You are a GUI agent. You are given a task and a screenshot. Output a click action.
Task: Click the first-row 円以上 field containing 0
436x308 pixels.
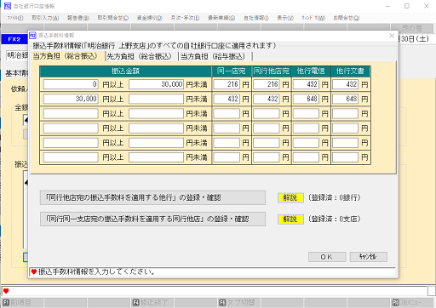71,84
